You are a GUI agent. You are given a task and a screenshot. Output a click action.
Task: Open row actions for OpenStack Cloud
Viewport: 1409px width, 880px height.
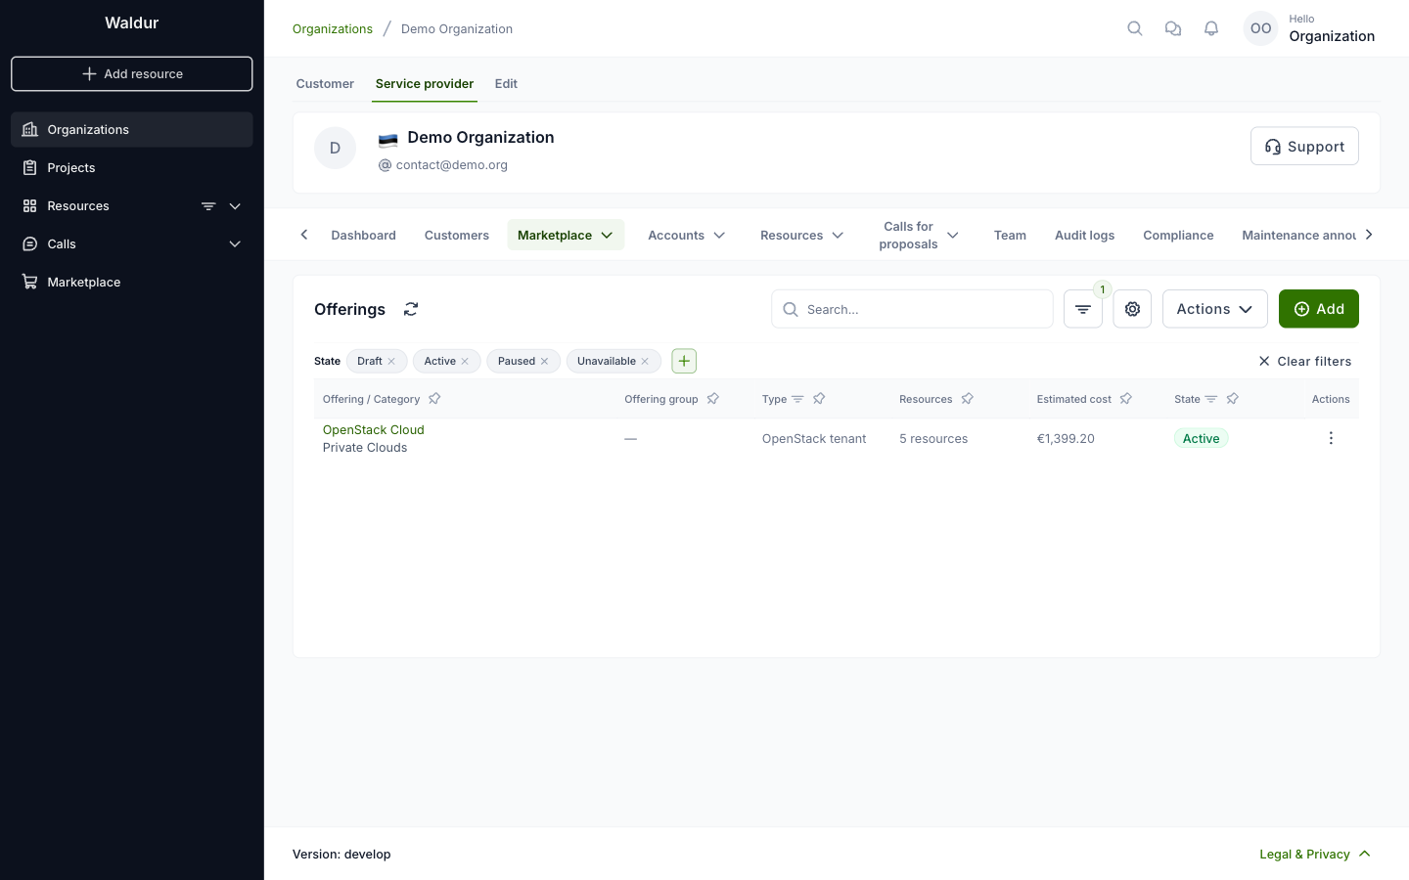[1331, 438]
